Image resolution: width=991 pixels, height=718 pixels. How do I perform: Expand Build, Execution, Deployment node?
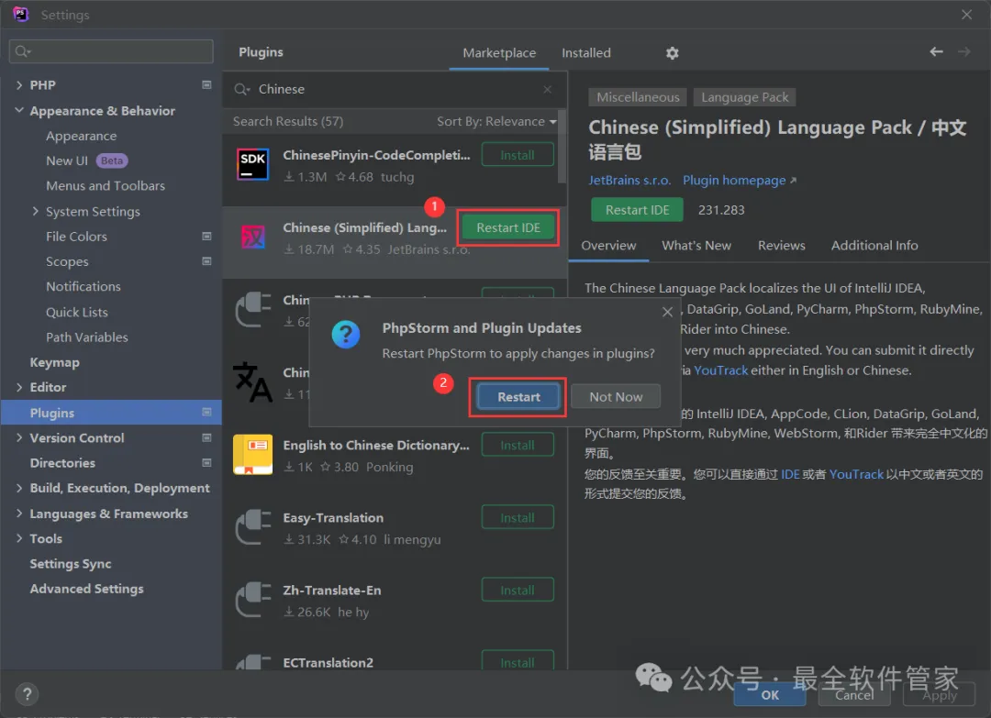pyautogui.click(x=19, y=488)
